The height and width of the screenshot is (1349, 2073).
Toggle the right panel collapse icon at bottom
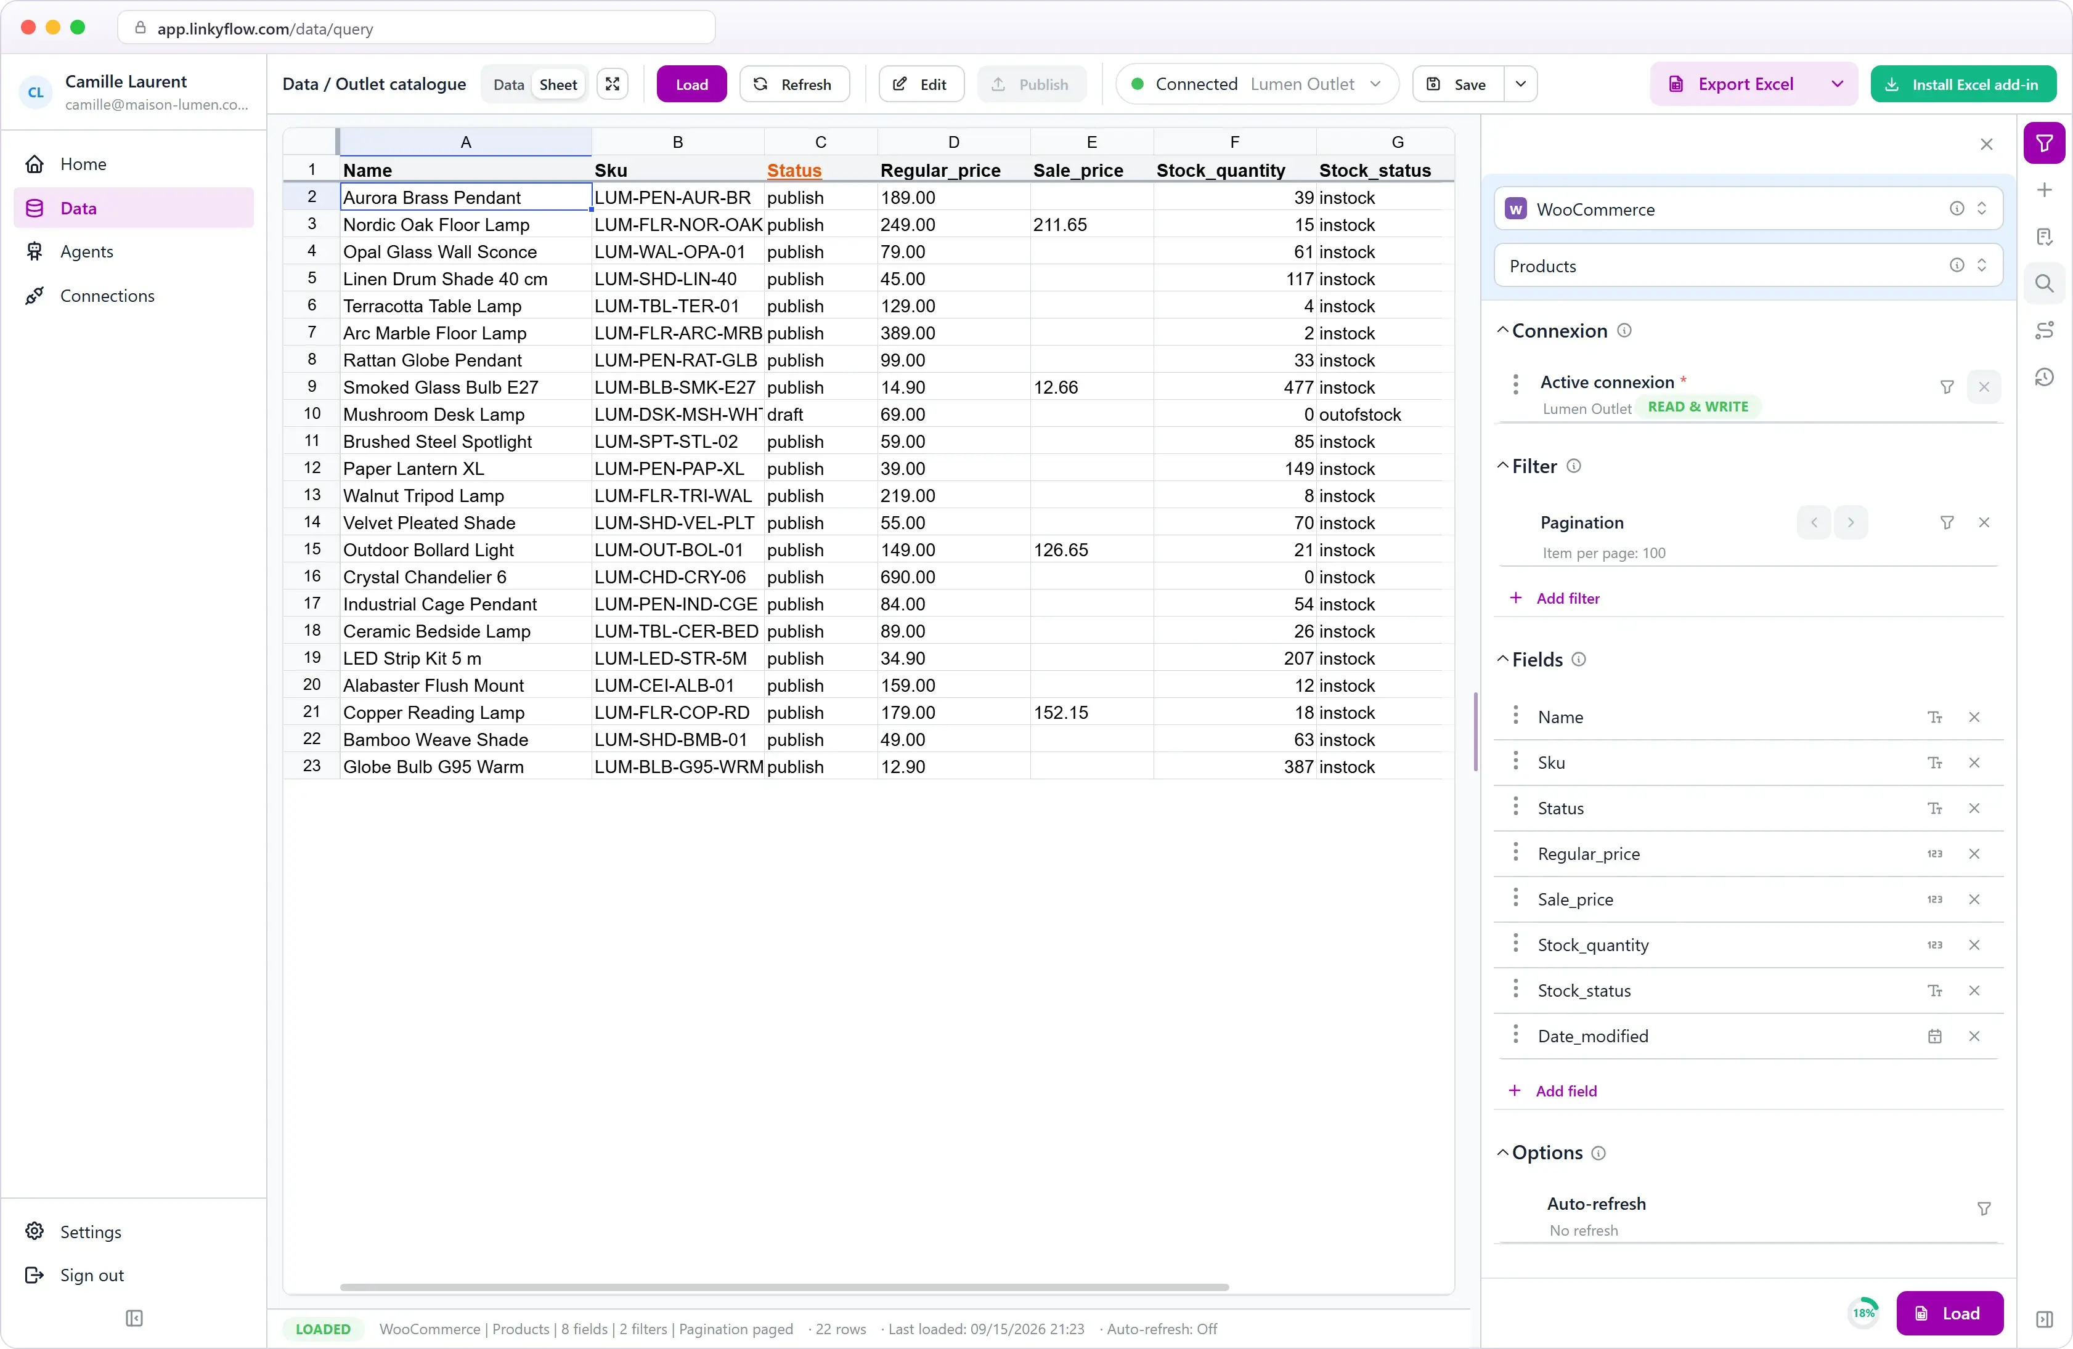pos(2043,1320)
